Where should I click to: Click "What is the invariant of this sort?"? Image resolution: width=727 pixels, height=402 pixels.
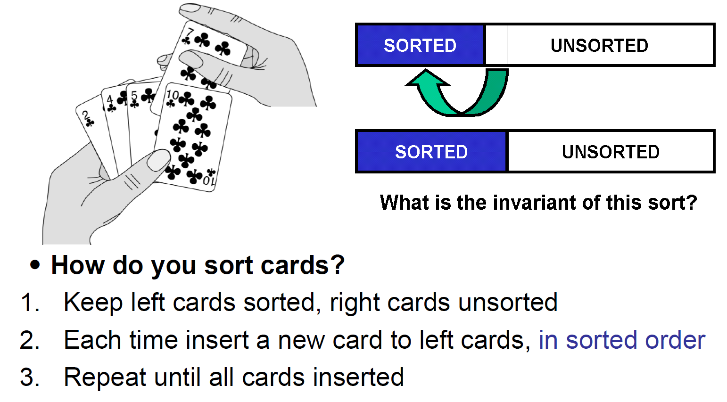tap(538, 203)
